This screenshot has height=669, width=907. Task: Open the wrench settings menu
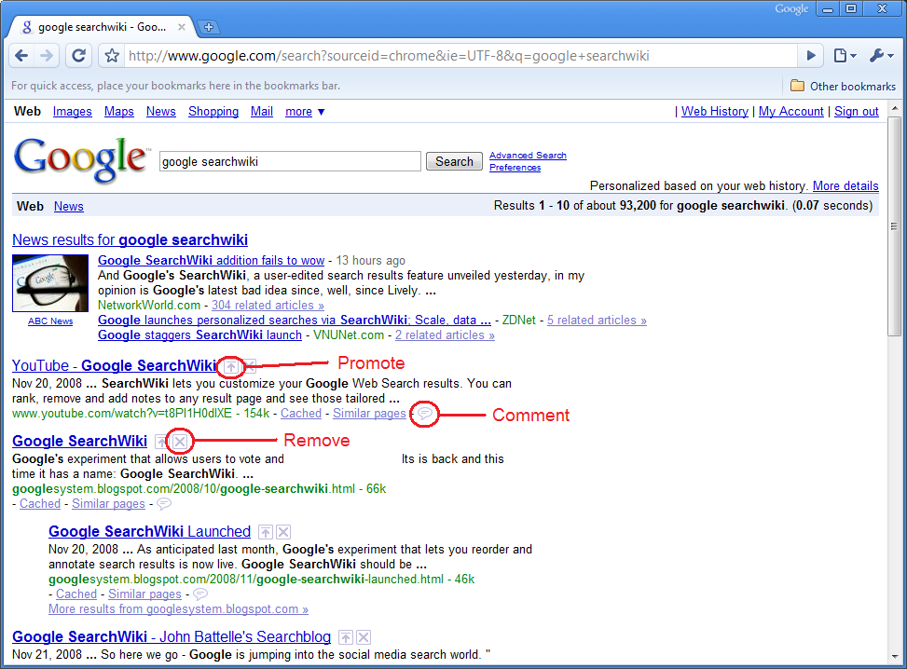882,56
